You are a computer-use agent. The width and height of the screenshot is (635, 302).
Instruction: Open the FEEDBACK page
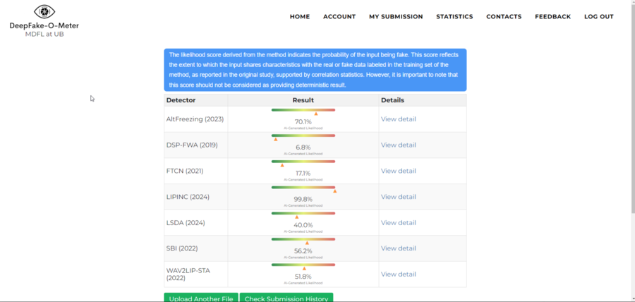552,17
